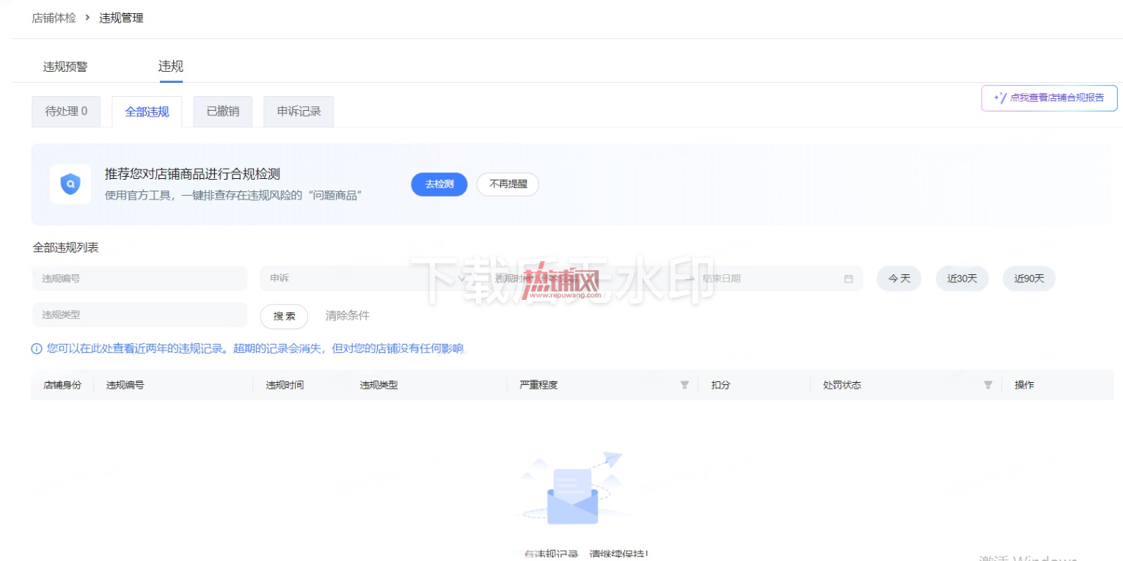Dismiss reminder with 不再提醒 button

[x=508, y=184]
